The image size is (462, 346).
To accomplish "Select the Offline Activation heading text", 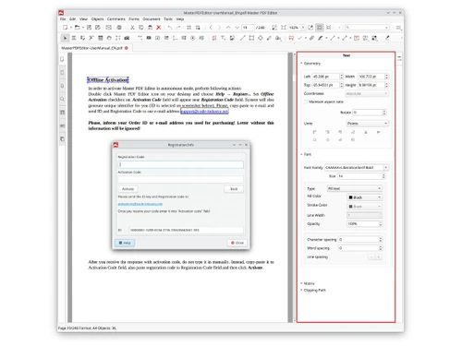I will coord(108,80).
